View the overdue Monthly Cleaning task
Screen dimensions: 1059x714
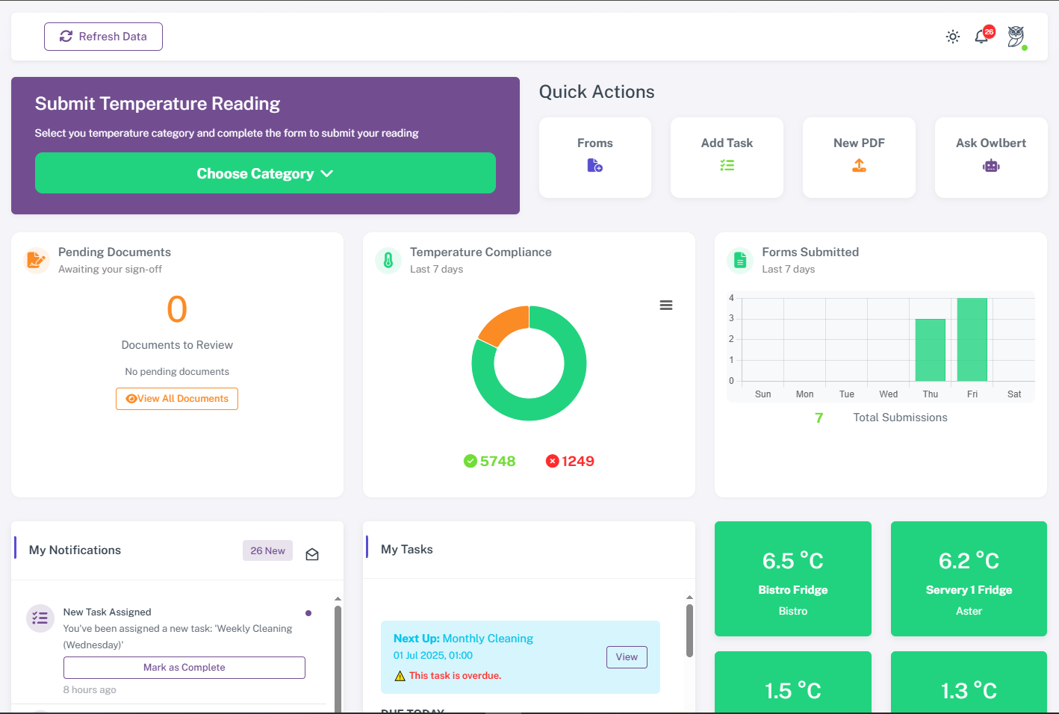point(626,657)
